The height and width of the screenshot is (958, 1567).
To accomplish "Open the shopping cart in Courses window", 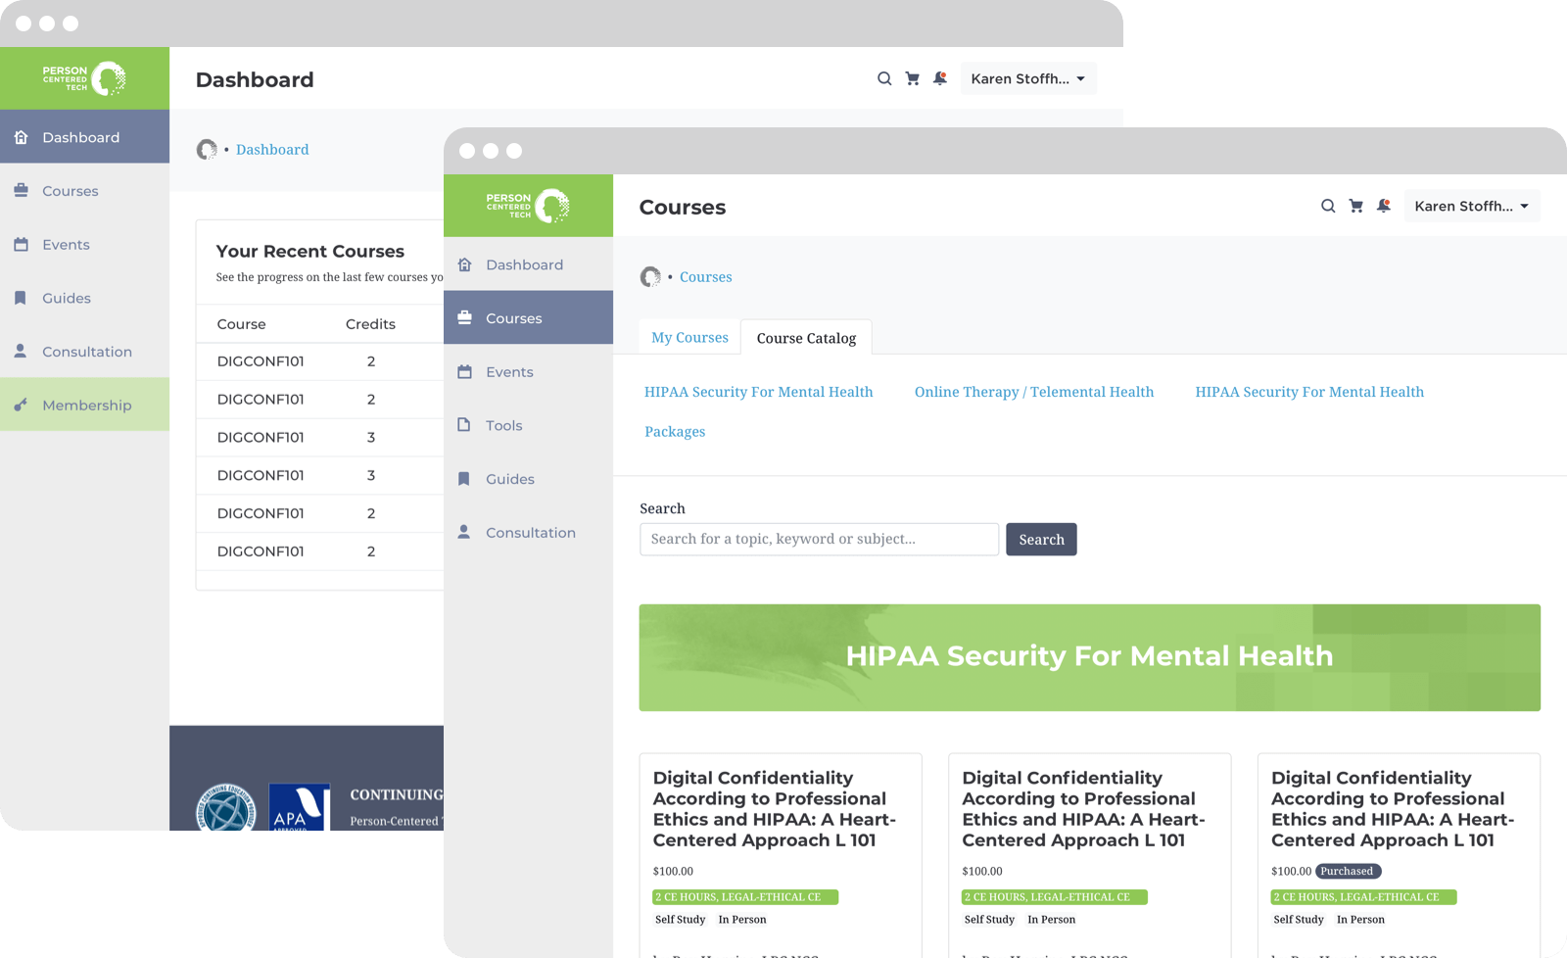I will pos(1355,206).
